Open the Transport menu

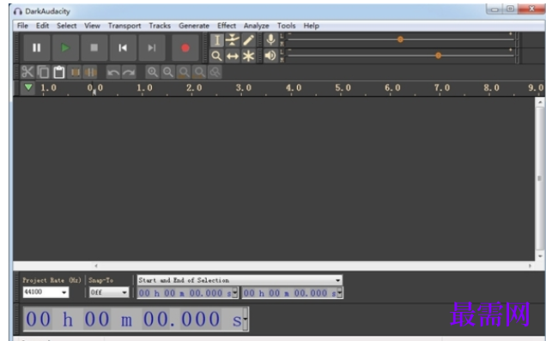pos(124,26)
